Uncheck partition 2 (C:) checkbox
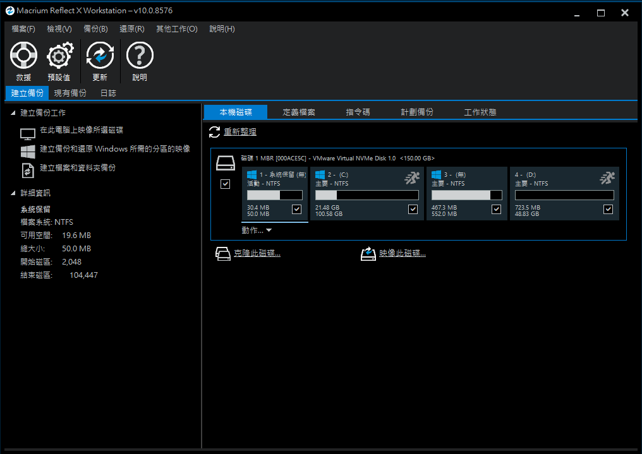The image size is (642, 454). [x=413, y=210]
